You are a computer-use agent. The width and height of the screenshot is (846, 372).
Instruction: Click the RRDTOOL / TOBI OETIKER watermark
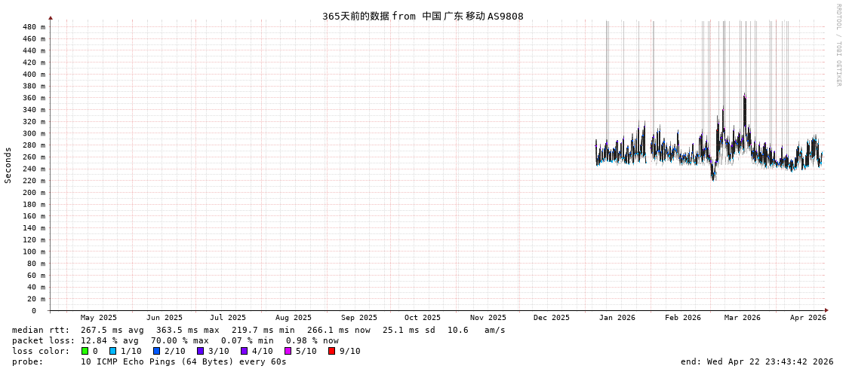[x=838, y=45]
